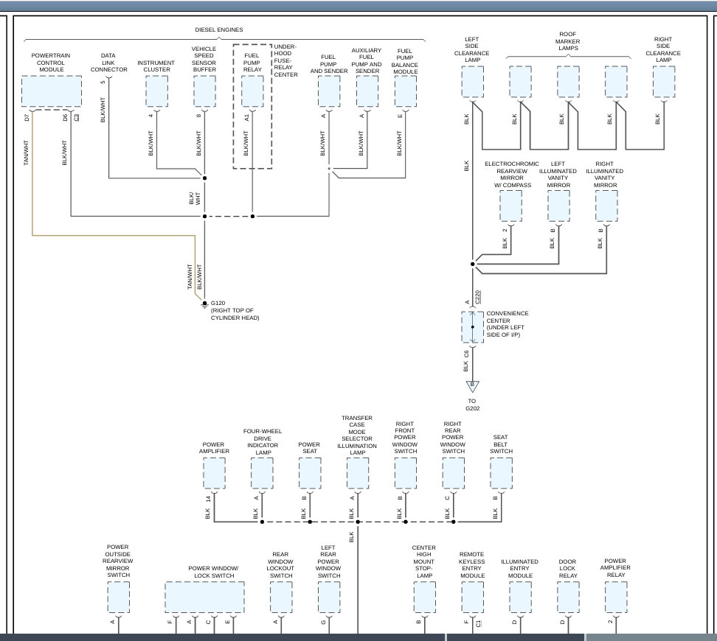This screenshot has height=641, width=717.
Task: Click the 'C220' connector label
Action: (477, 298)
